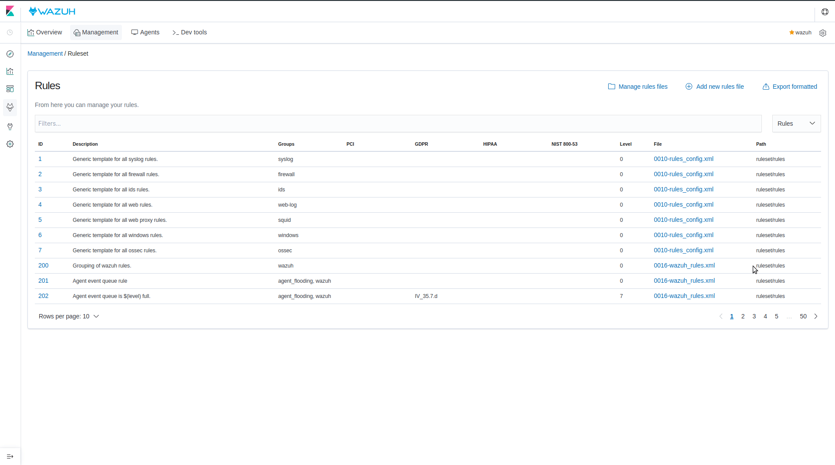Open the Rules type dropdown
Viewport: 835px width, 465px height.
(x=796, y=124)
